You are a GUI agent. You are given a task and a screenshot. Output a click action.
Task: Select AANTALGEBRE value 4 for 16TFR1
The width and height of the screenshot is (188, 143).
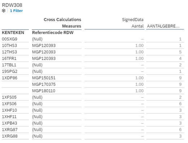pos(180,59)
